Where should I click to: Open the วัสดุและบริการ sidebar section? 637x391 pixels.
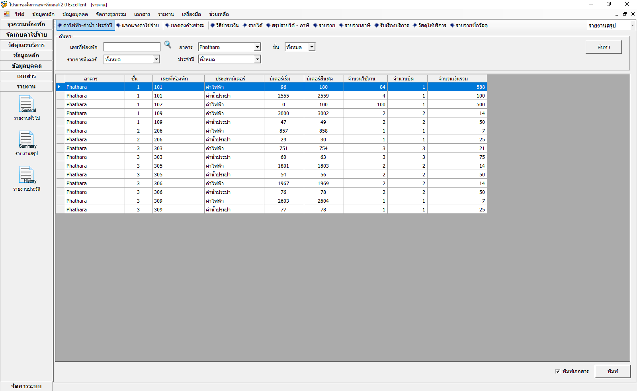pos(26,45)
